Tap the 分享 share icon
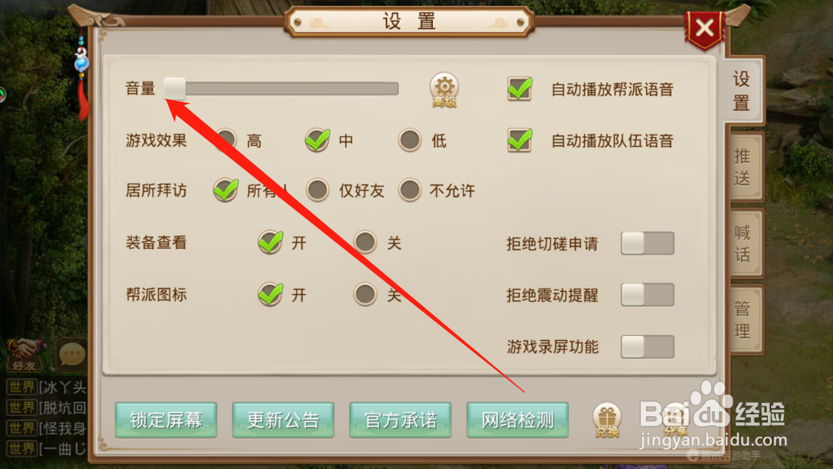 tap(676, 419)
